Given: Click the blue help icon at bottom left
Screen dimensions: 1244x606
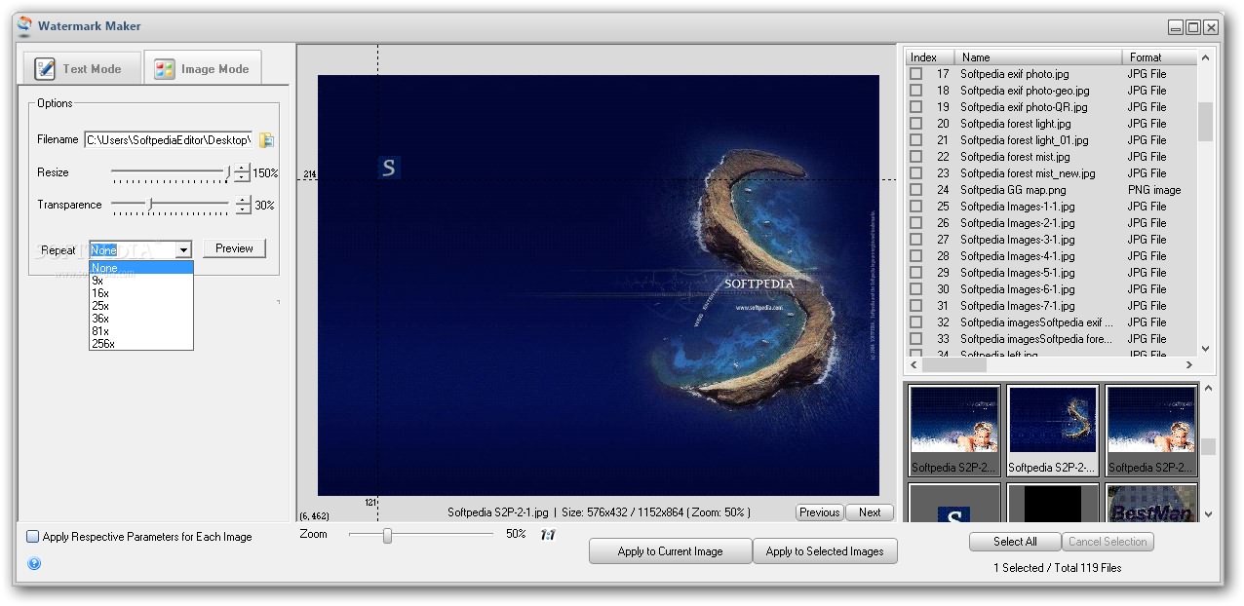Looking at the screenshot, I should pos(34,563).
